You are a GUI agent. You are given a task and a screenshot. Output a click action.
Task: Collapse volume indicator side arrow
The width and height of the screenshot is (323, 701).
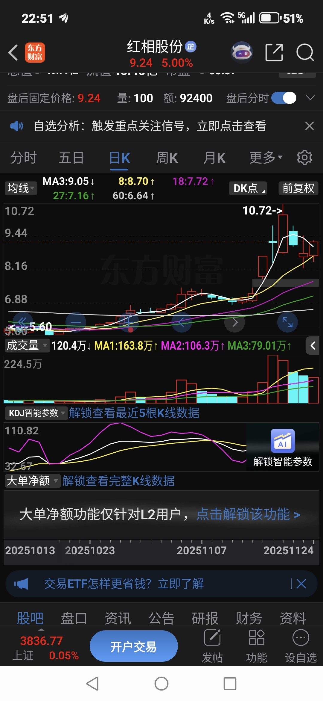pos(313,346)
